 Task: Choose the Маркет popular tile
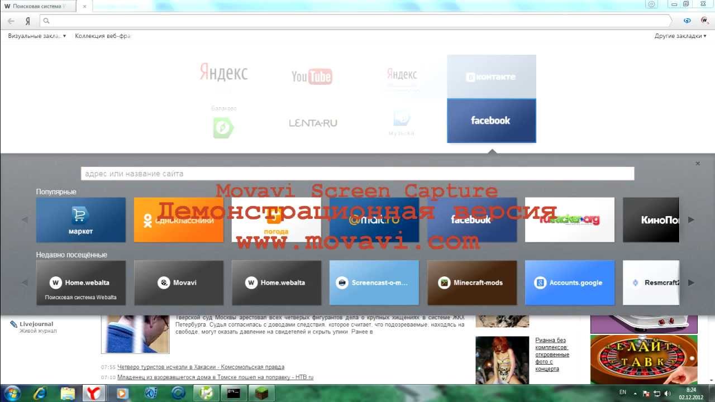coord(81,219)
